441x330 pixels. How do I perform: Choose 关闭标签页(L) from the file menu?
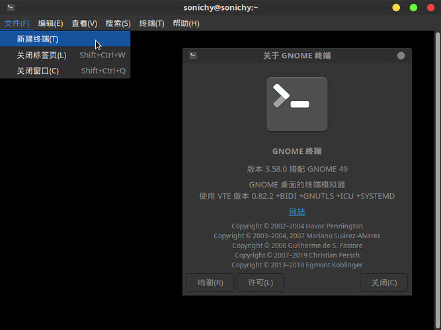(x=65, y=55)
